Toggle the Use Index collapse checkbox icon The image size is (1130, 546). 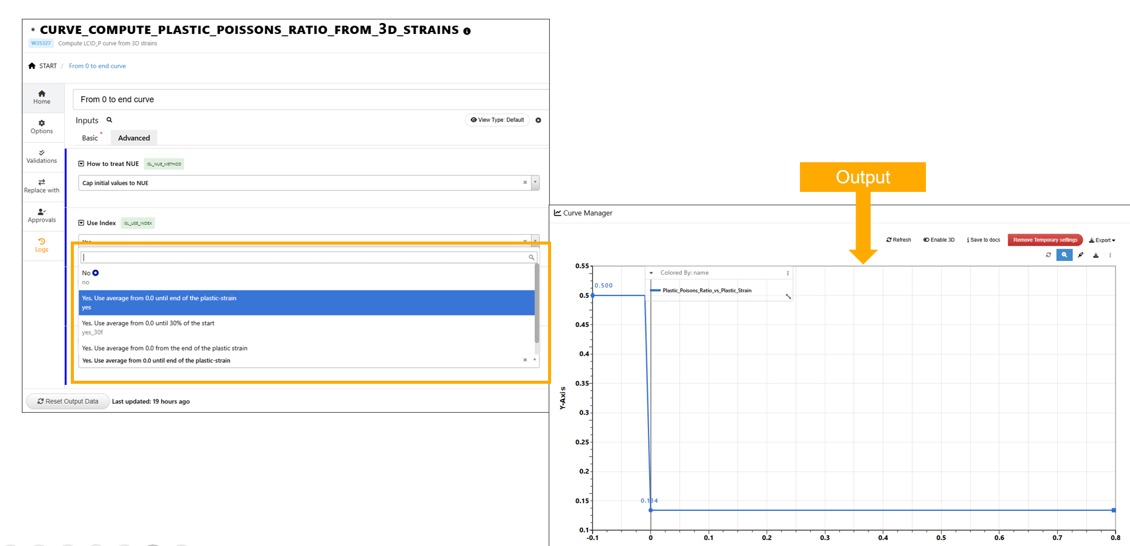81,223
